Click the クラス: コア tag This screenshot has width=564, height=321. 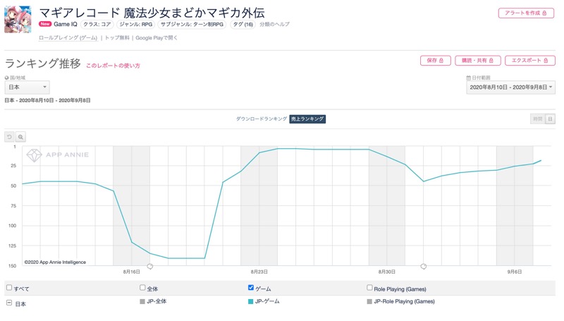click(97, 24)
